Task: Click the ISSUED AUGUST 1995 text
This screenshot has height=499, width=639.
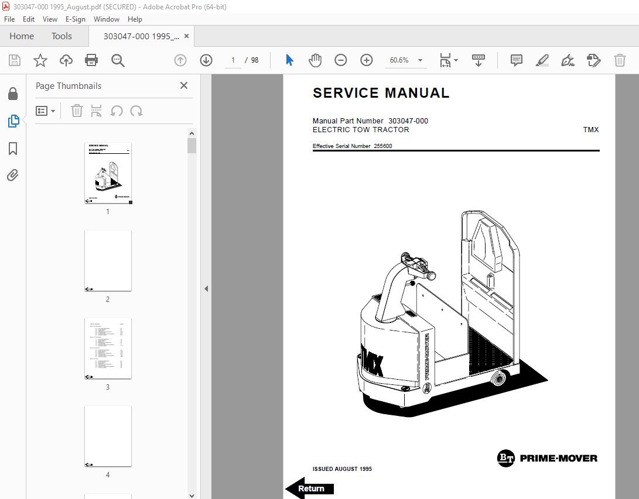Action: click(x=342, y=469)
